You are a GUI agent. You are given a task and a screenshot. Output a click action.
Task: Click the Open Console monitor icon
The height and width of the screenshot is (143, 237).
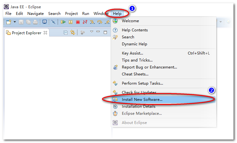(x=45, y=22)
